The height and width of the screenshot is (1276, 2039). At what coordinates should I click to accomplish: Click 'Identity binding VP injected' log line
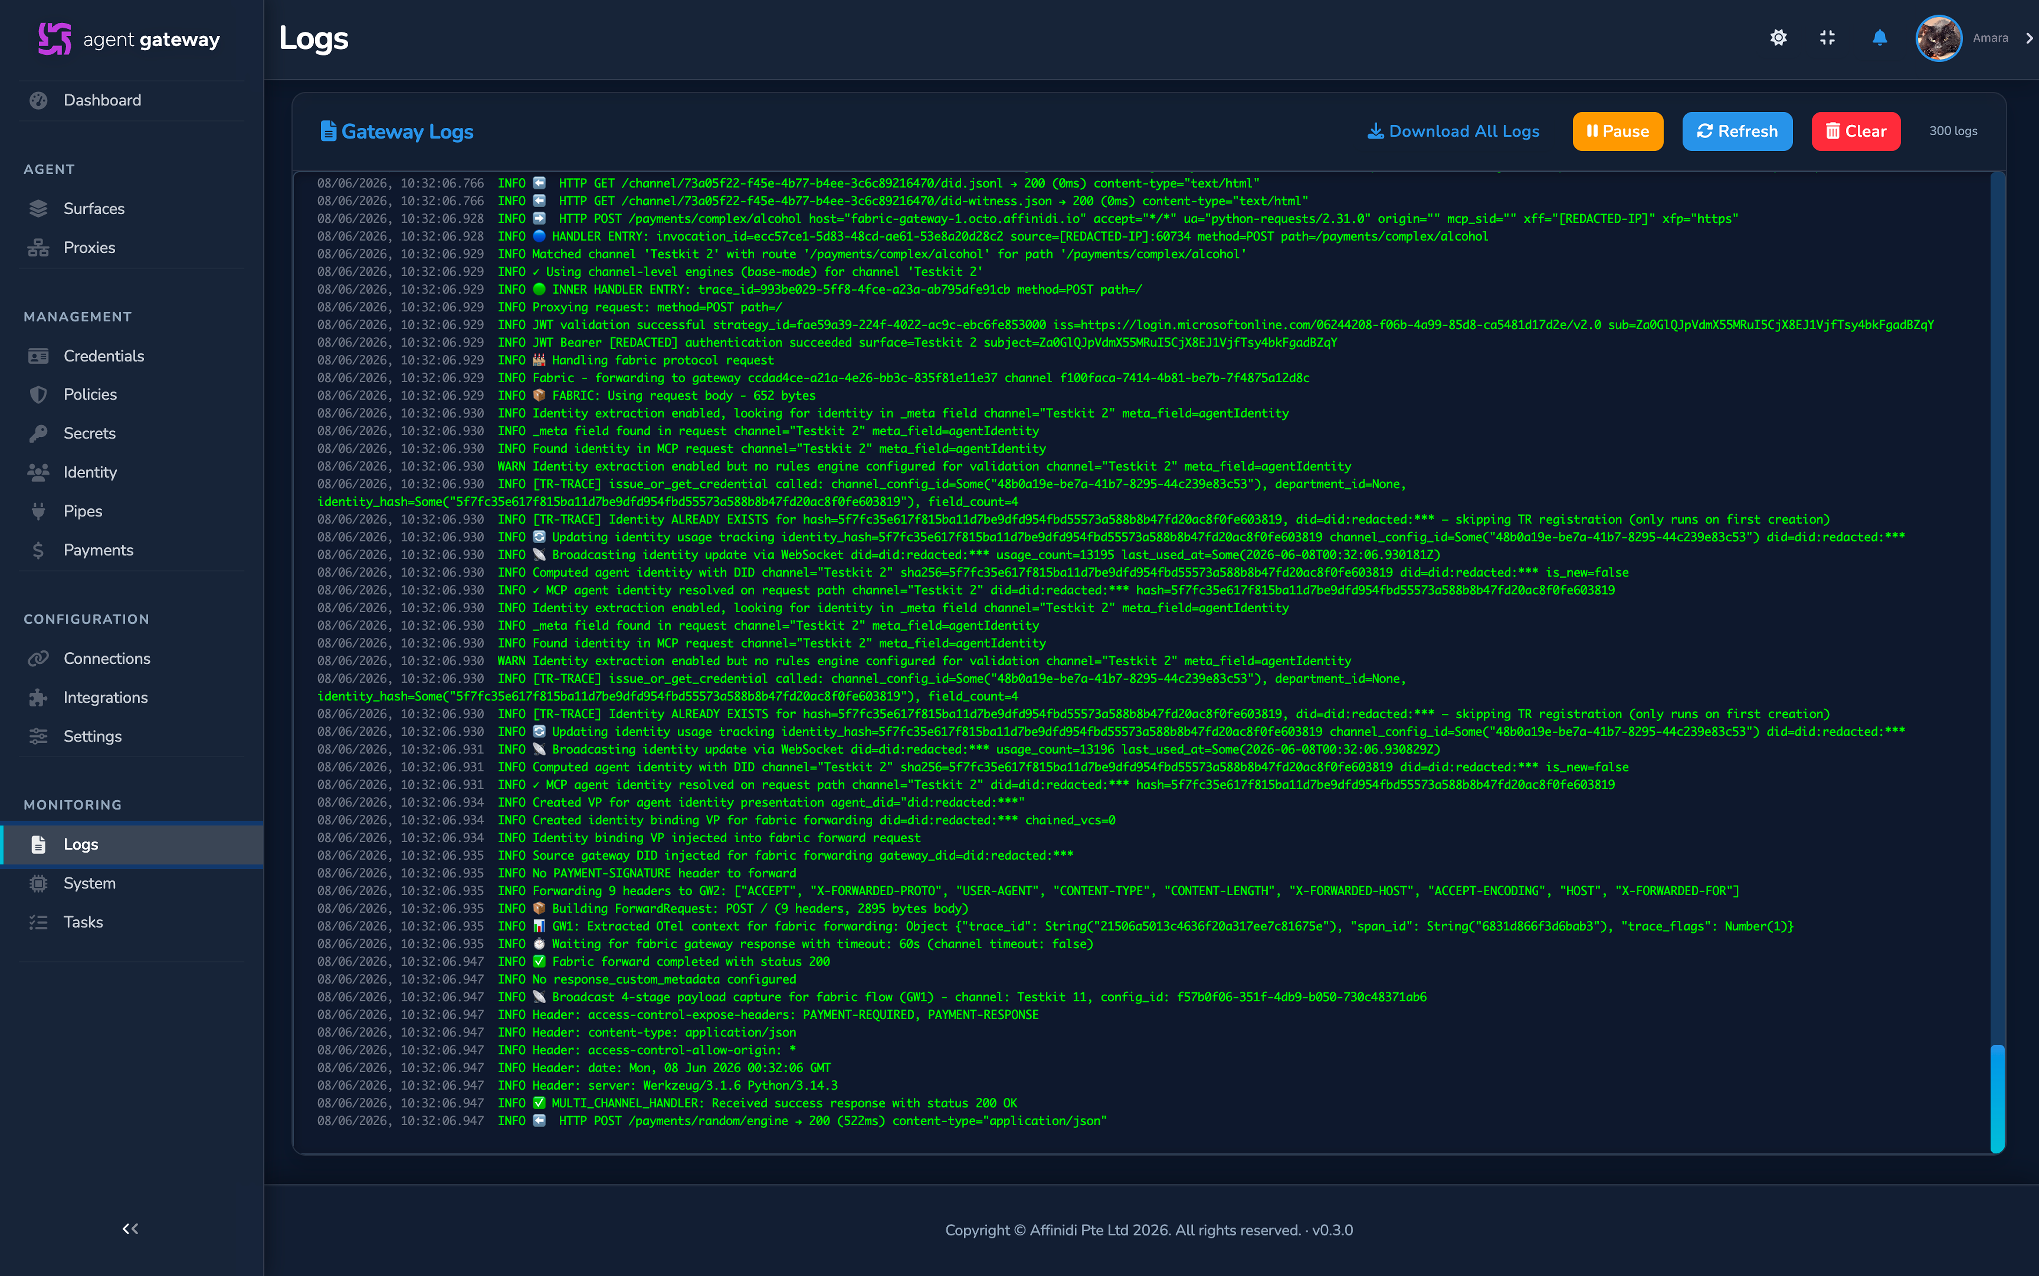619,838
